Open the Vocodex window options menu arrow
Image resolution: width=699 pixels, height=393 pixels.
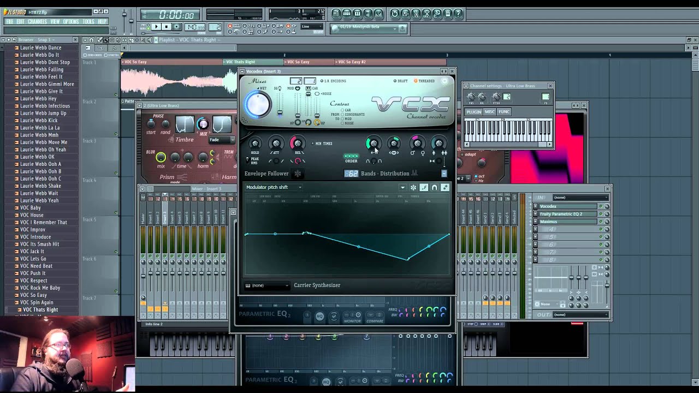pos(242,72)
